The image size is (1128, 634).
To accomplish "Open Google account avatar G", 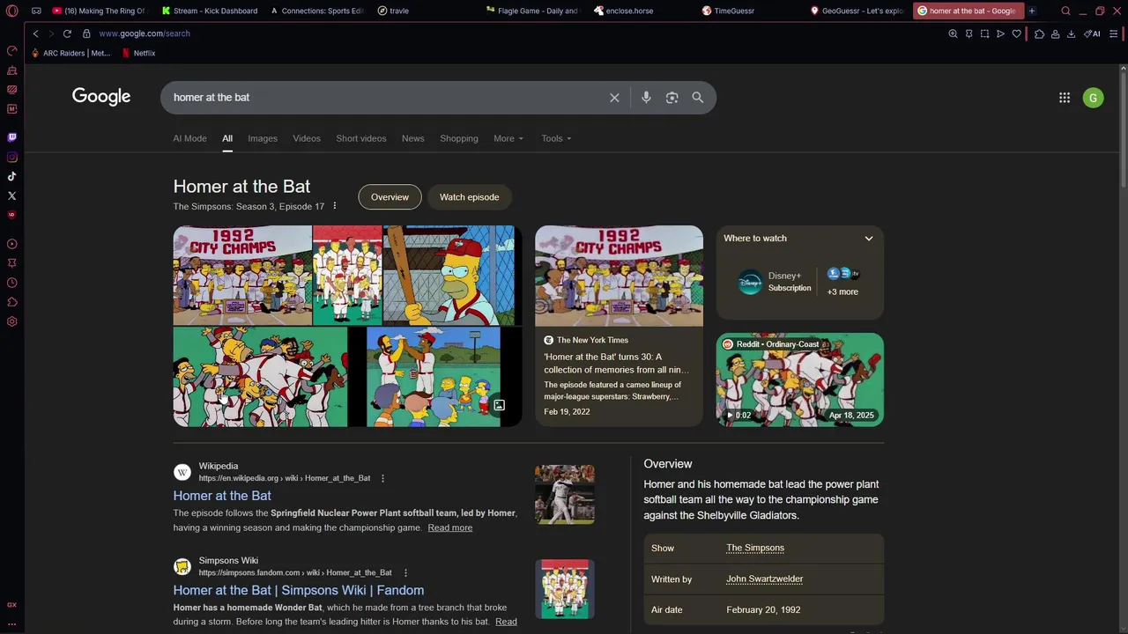I will [1093, 98].
